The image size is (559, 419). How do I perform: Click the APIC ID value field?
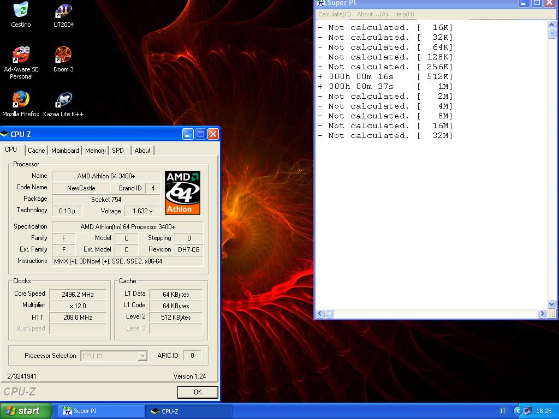pos(192,356)
